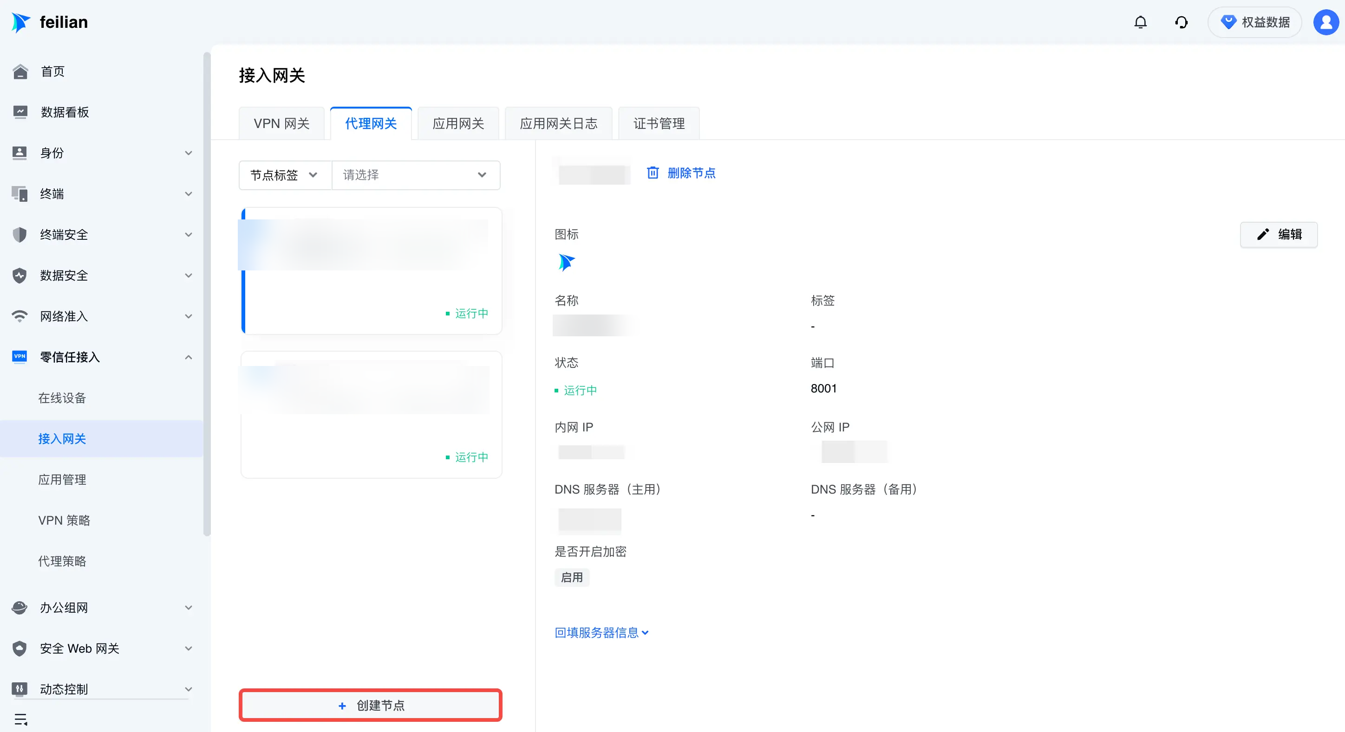The height and width of the screenshot is (732, 1345).
Task: Click the 数据看板 dashboard icon
Action: click(20, 112)
